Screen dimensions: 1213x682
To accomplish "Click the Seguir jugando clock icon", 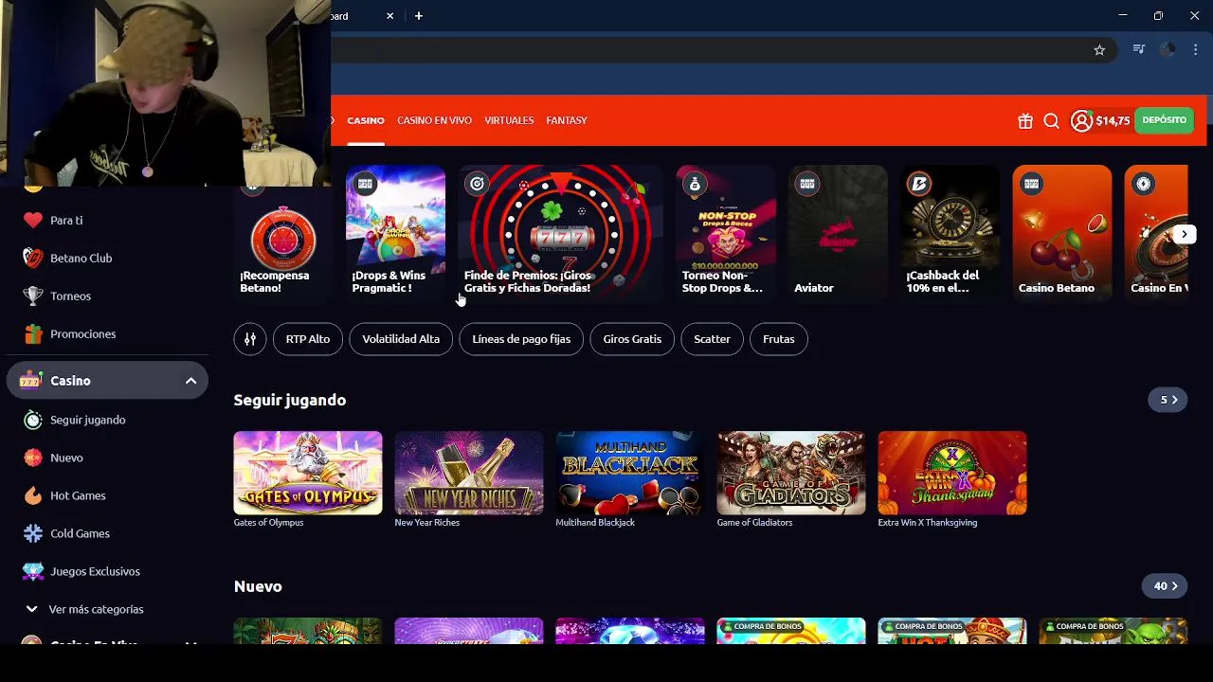I will pos(33,420).
